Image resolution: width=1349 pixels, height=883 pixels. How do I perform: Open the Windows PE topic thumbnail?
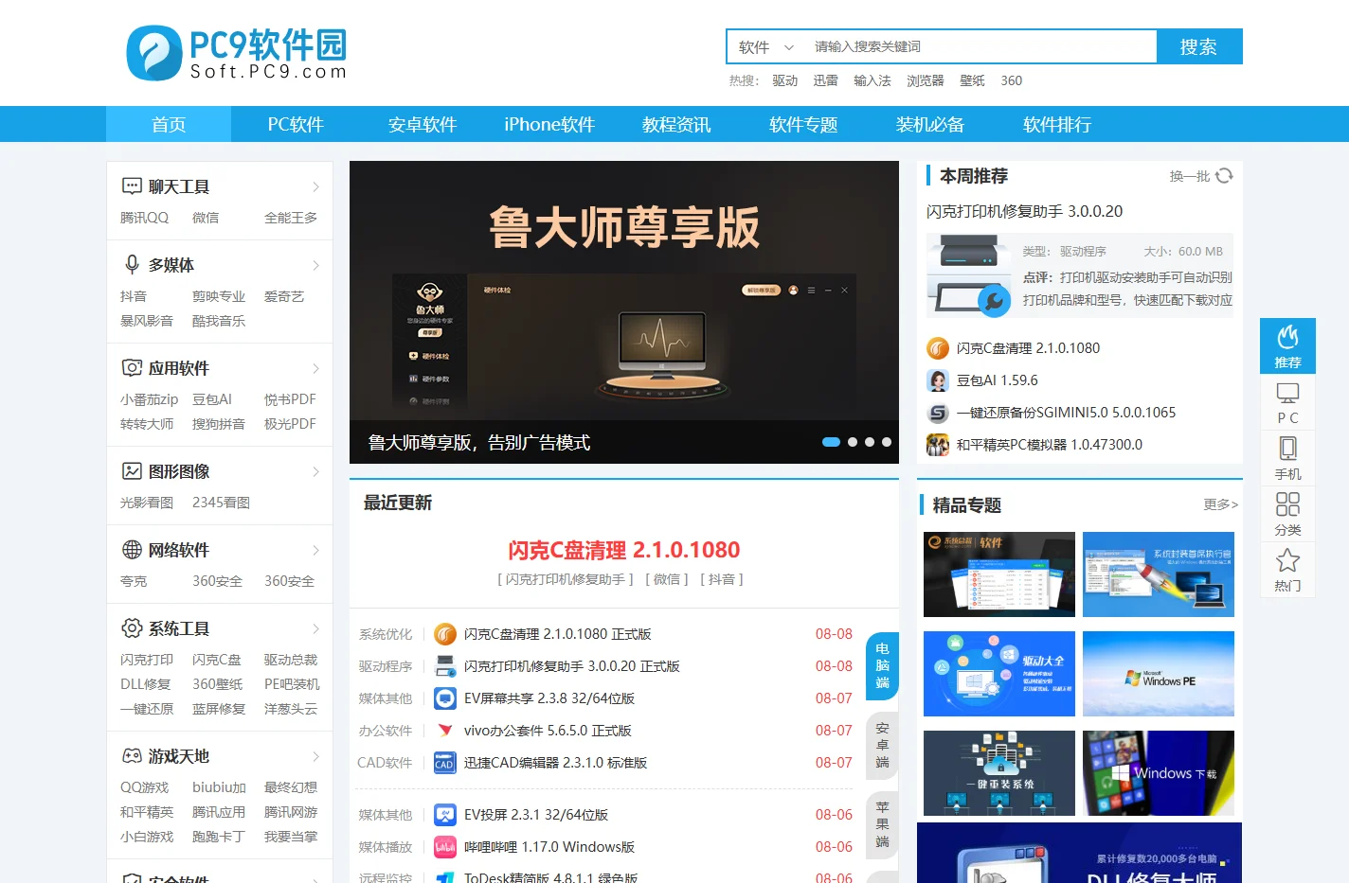[x=1159, y=674]
